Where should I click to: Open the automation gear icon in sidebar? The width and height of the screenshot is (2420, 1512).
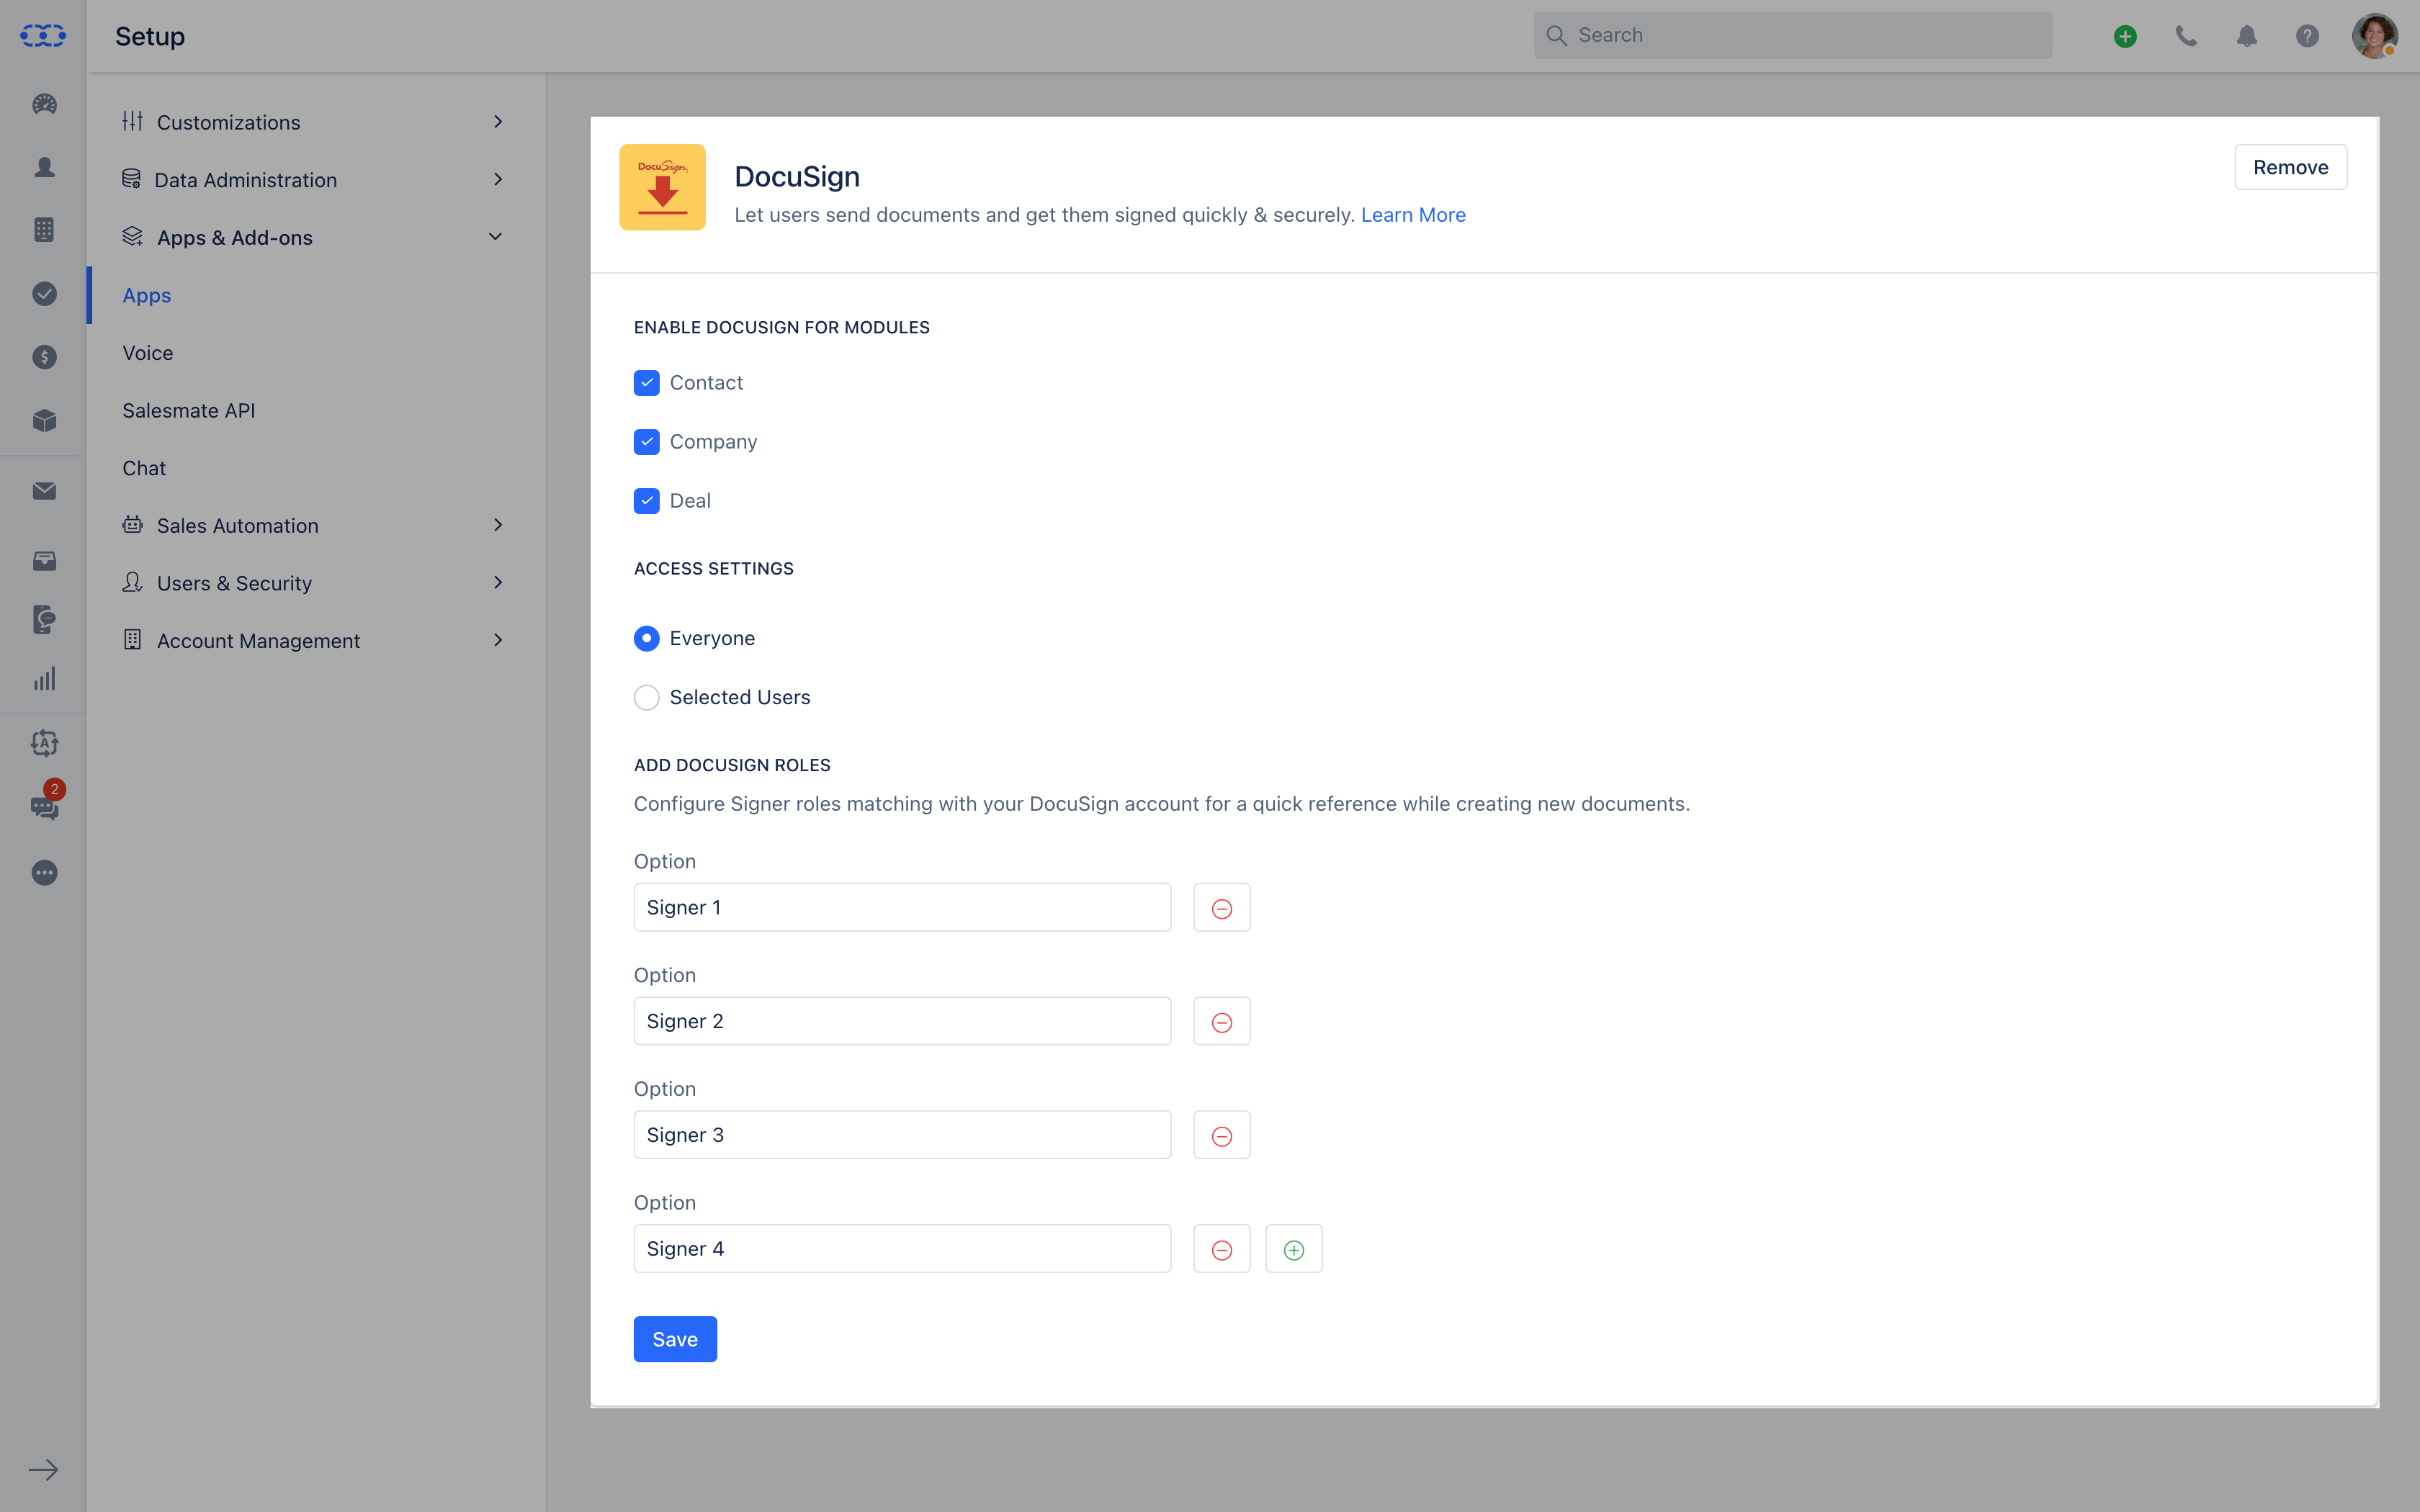(x=44, y=743)
